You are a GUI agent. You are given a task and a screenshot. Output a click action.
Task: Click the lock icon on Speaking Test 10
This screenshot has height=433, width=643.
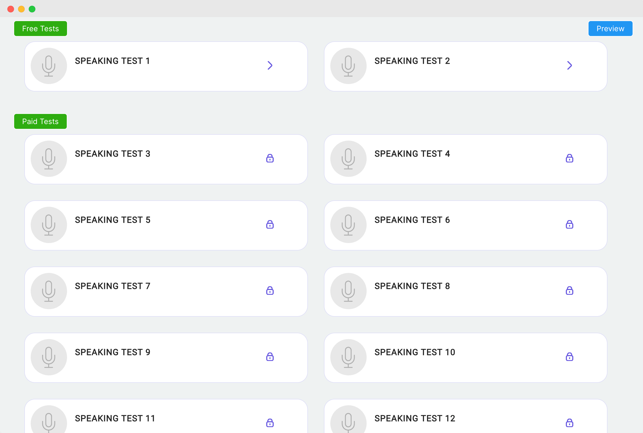(x=569, y=357)
